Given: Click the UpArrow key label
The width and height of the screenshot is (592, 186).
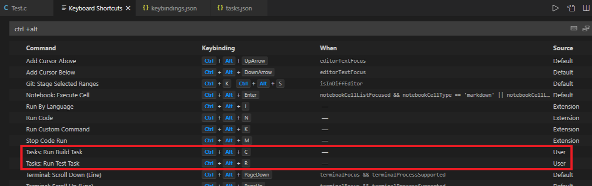Looking at the screenshot, I should point(255,61).
